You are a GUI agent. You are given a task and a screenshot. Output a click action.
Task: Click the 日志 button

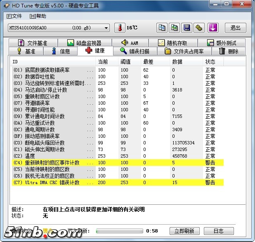coord(218,231)
